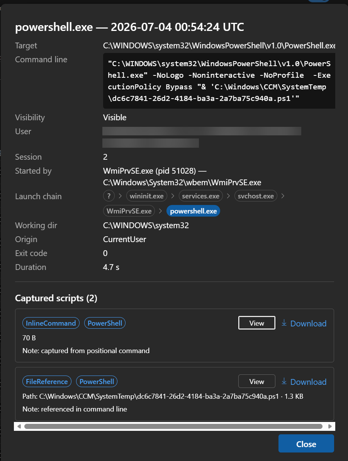Click the horizontal scrollbar thumb

click(x=173, y=426)
